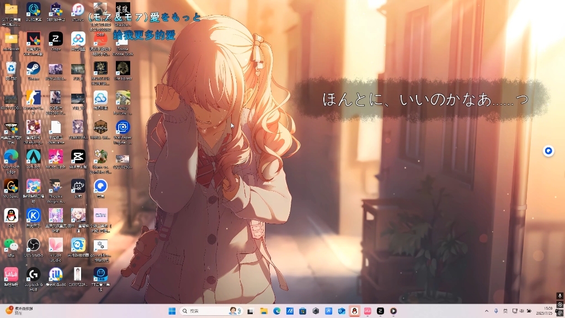
Task: Open File Explorer from the taskbar
Action: pyautogui.click(x=264, y=311)
